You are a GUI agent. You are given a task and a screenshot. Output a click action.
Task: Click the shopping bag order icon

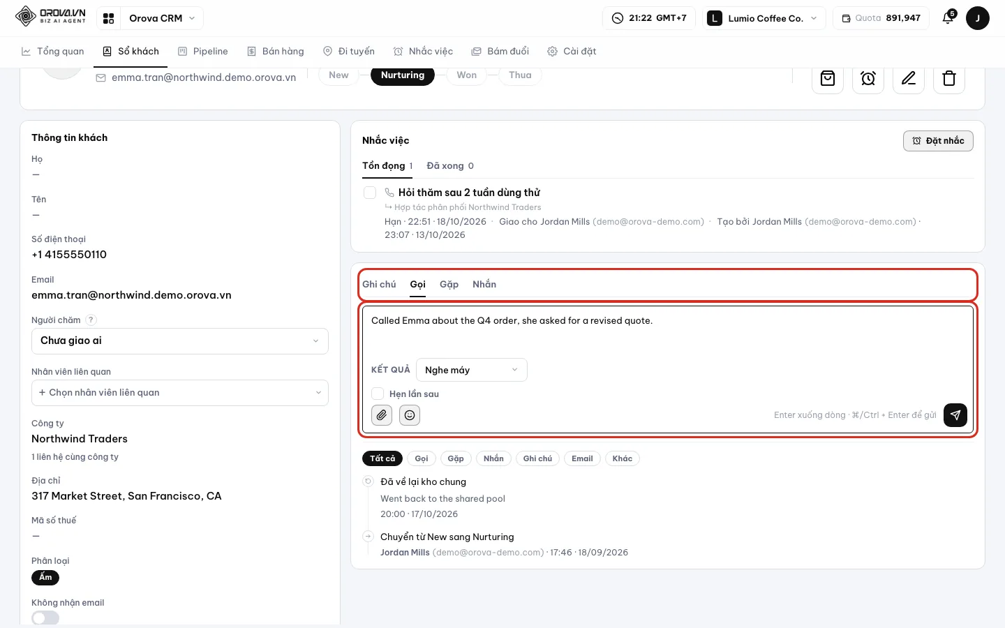point(828,78)
